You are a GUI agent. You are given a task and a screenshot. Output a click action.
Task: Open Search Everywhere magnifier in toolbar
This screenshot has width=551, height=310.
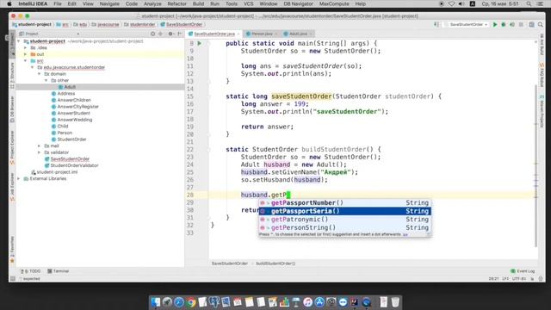541,25
